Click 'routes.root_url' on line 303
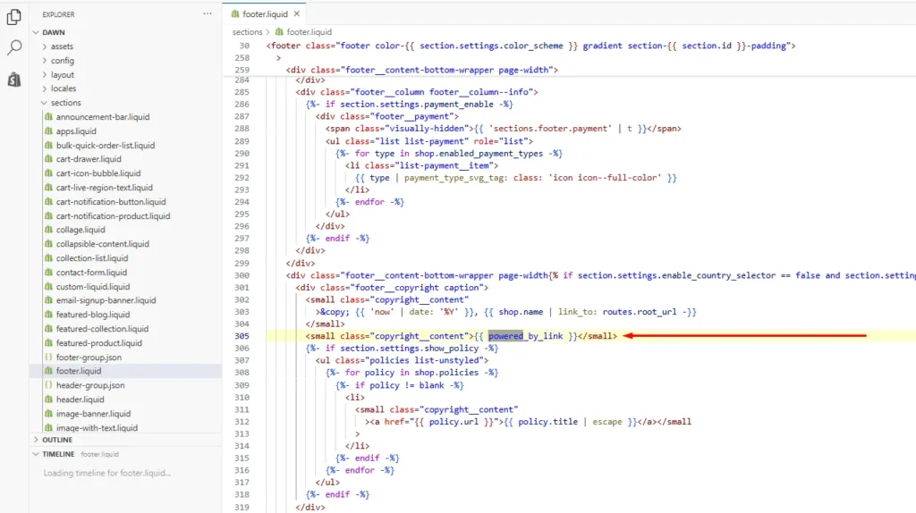 tap(639, 312)
